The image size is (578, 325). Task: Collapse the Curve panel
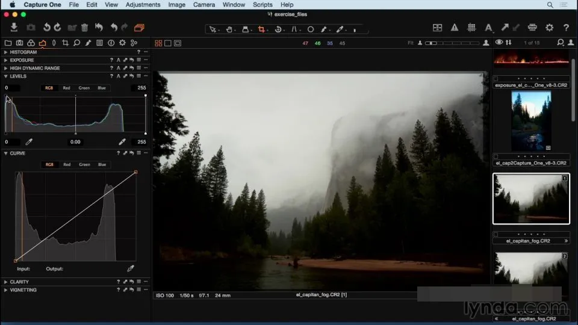[x=5, y=153]
